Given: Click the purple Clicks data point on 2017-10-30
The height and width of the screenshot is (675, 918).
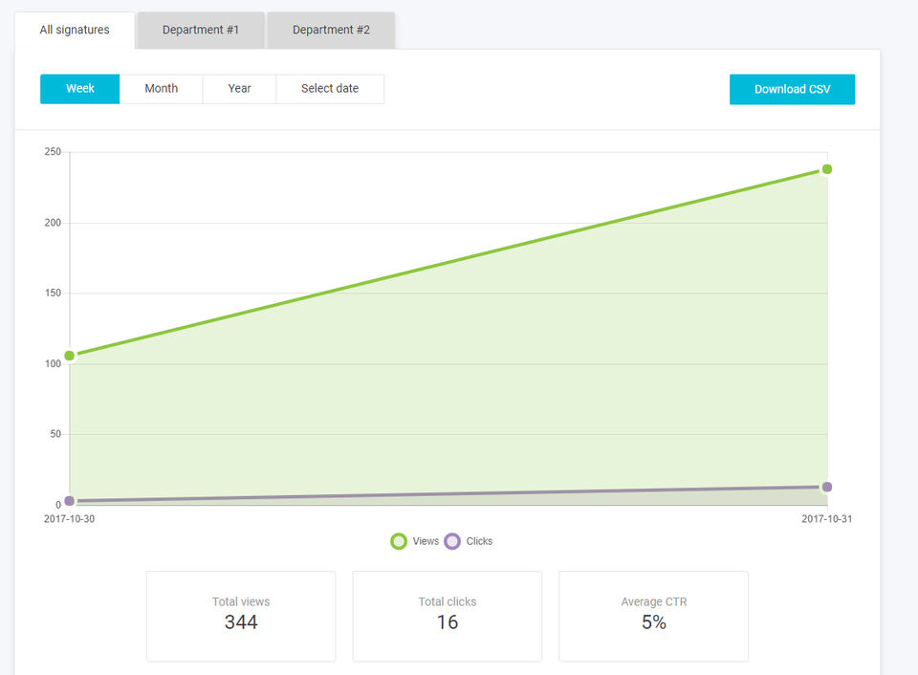Looking at the screenshot, I should [70, 501].
